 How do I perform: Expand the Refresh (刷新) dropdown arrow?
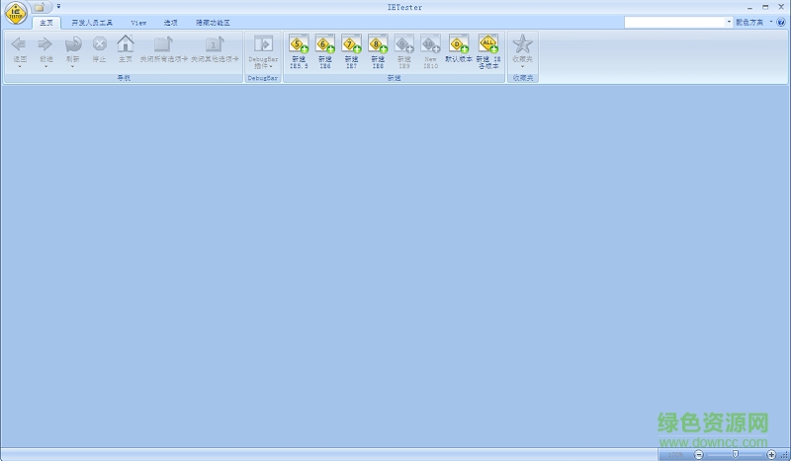point(72,66)
